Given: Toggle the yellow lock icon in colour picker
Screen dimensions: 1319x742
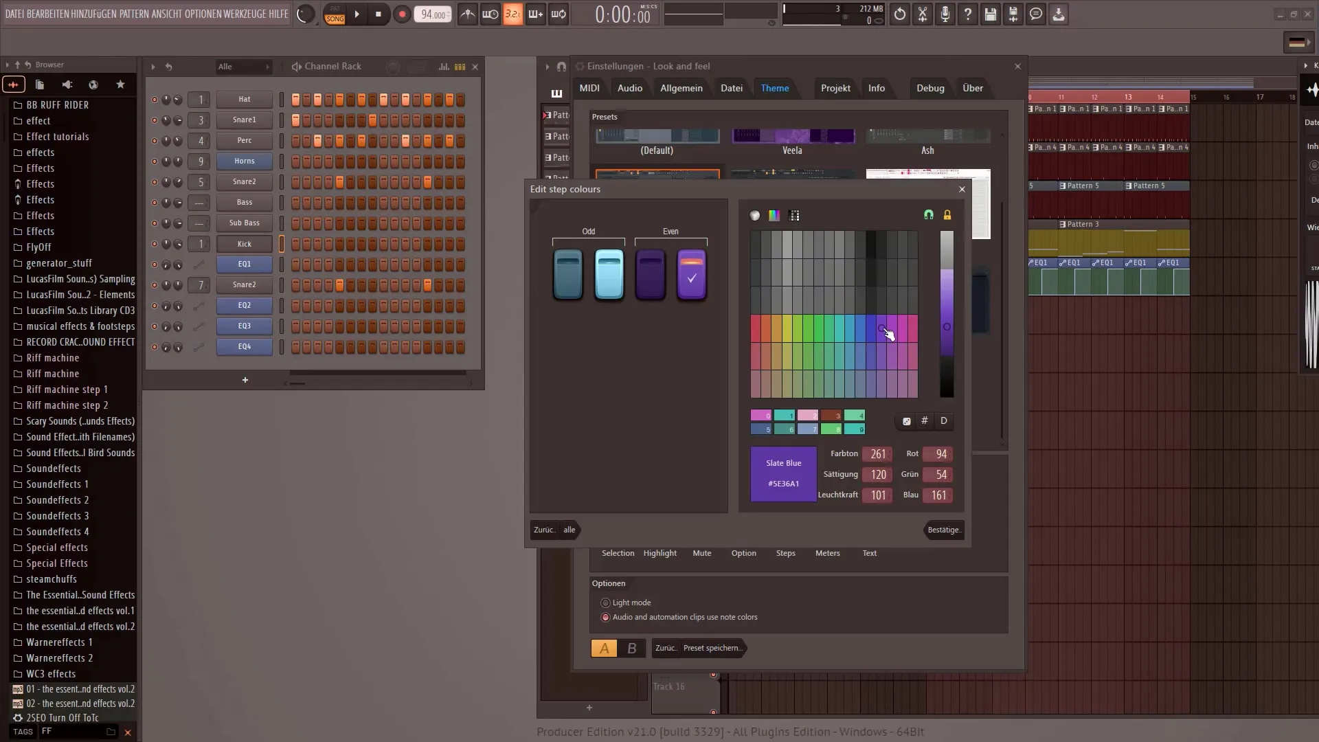Looking at the screenshot, I should click(947, 215).
